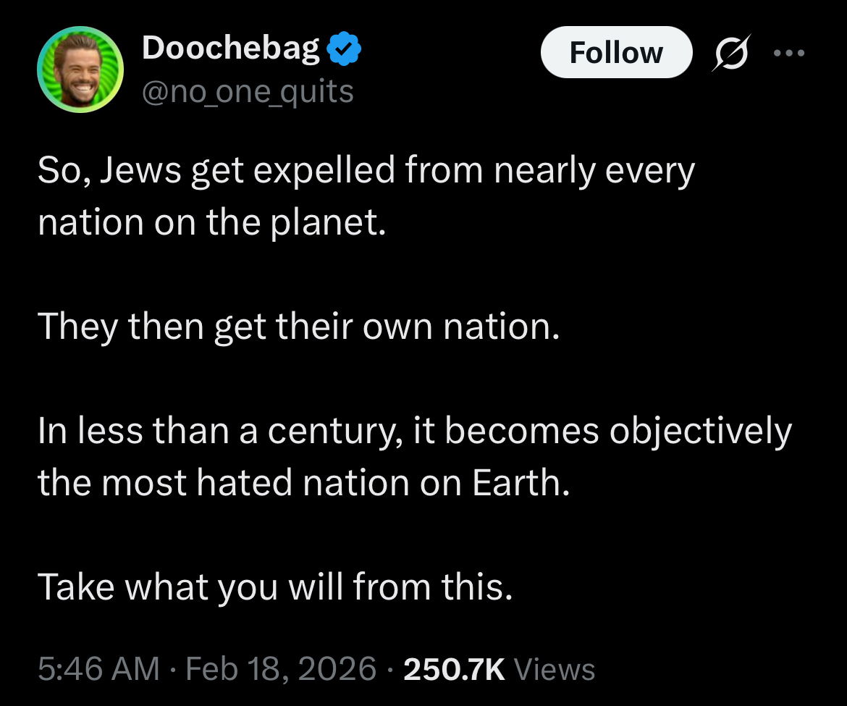Click the Feb 18, 2026 date
Image resolution: width=847 pixels, height=706 pixels.
point(281,668)
